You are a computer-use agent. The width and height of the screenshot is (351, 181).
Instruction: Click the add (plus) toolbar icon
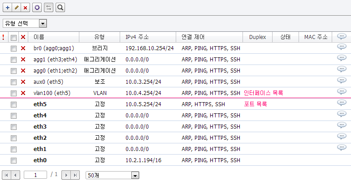tap(8, 8)
